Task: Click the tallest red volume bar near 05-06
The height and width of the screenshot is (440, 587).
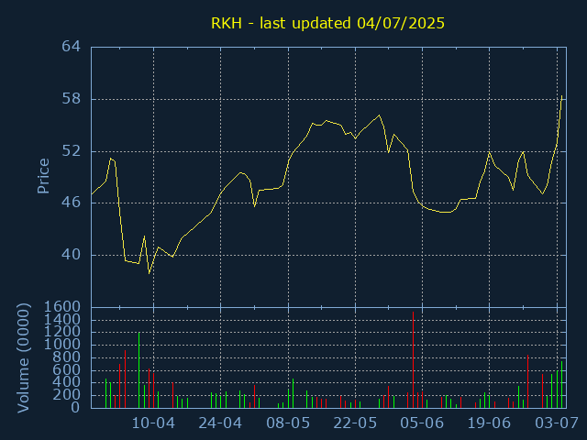Action: (413, 359)
